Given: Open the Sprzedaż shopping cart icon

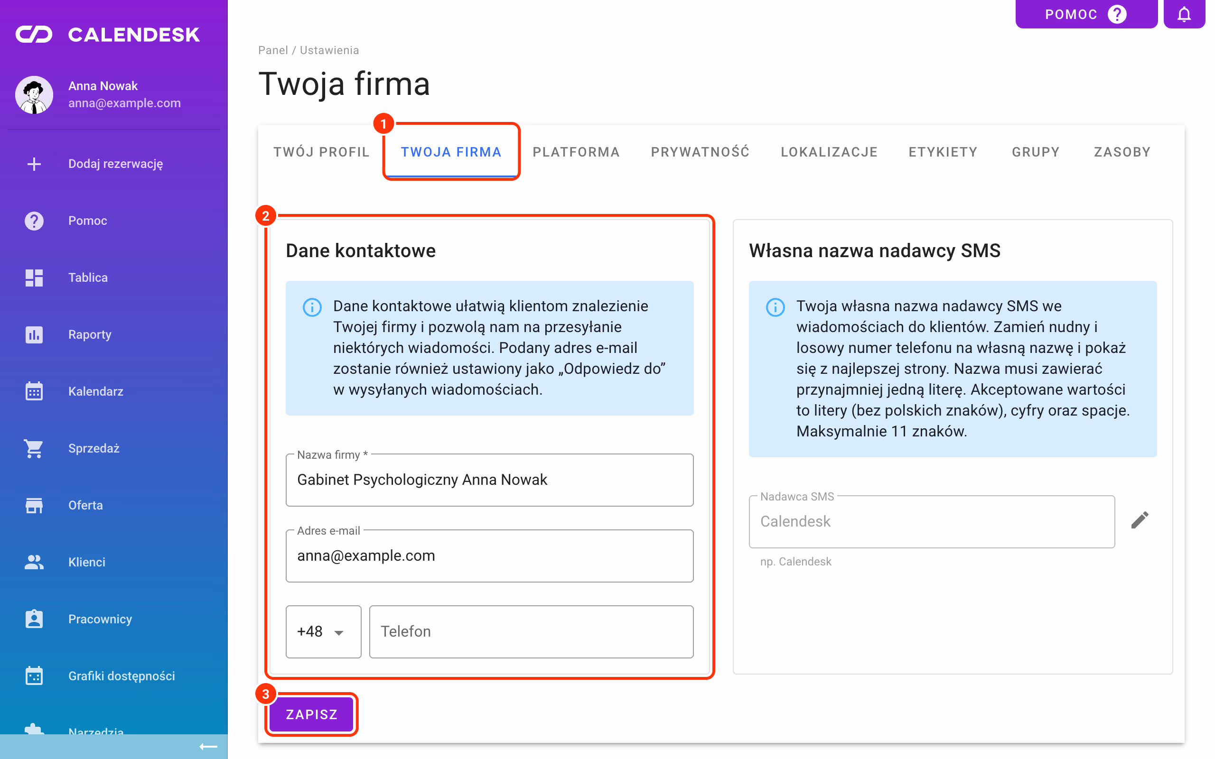Looking at the screenshot, I should [x=34, y=448].
